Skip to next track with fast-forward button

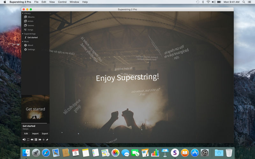point(40,140)
